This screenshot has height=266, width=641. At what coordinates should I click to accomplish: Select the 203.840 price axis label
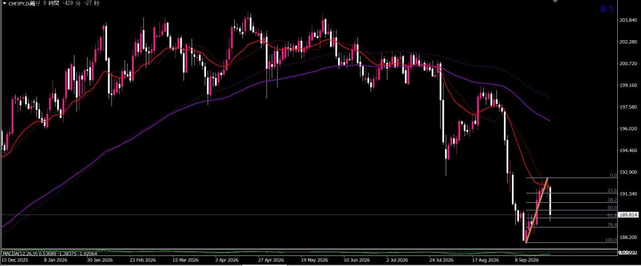(x=628, y=21)
